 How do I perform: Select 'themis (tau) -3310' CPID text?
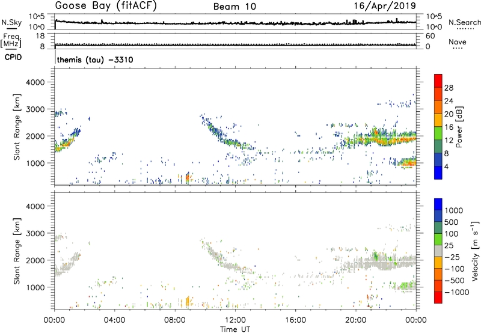[95, 60]
